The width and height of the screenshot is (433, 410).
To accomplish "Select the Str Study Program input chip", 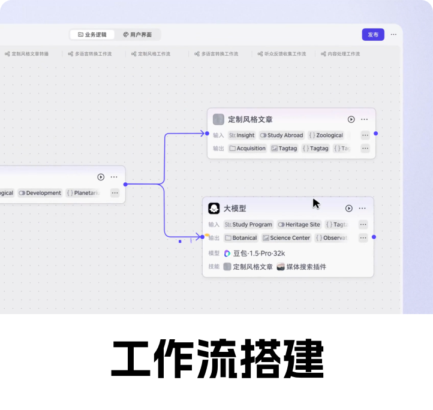I will (x=248, y=224).
